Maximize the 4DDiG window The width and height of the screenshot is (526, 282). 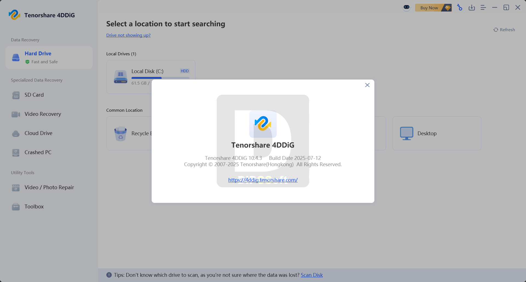pyautogui.click(x=506, y=8)
